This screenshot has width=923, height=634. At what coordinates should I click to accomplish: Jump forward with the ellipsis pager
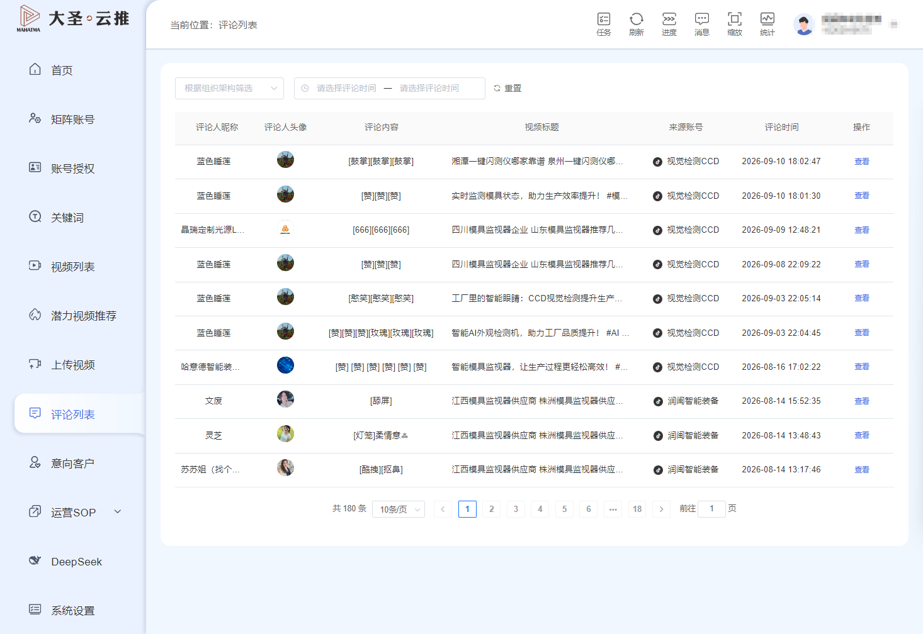pos(613,509)
